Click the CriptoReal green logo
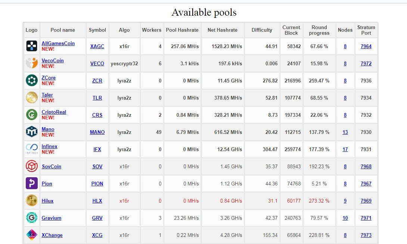This screenshot has height=244, width=407. tap(32, 115)
